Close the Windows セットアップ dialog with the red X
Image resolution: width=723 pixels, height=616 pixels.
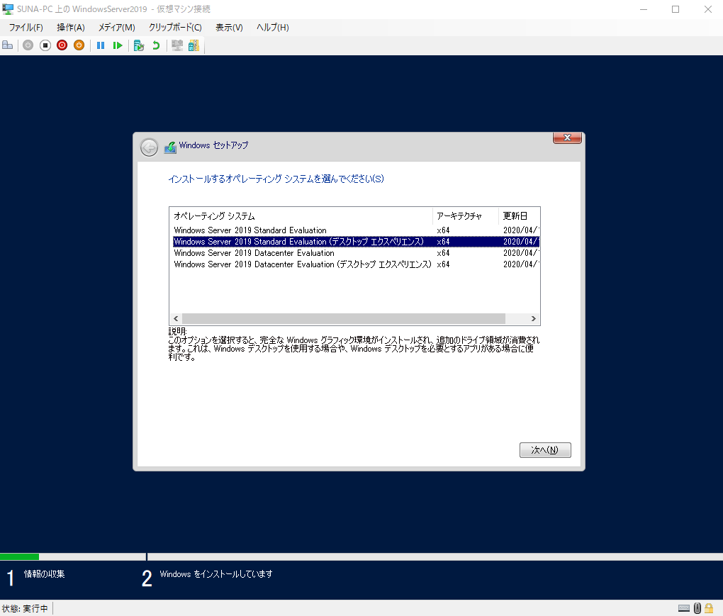[567, 138]
